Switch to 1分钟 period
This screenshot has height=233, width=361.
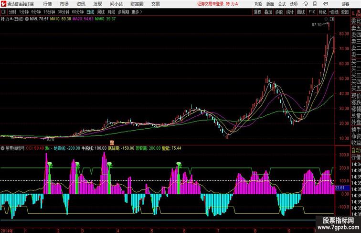click(x=24, y=12)
